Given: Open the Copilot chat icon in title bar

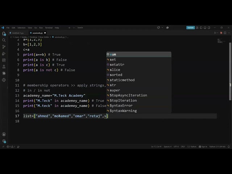Looking at the screenshot, I should [x=159, y=28].
